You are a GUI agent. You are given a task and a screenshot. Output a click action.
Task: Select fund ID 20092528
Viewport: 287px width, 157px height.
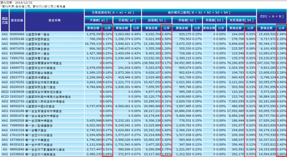pyautogui.click(x=17, y=121)
